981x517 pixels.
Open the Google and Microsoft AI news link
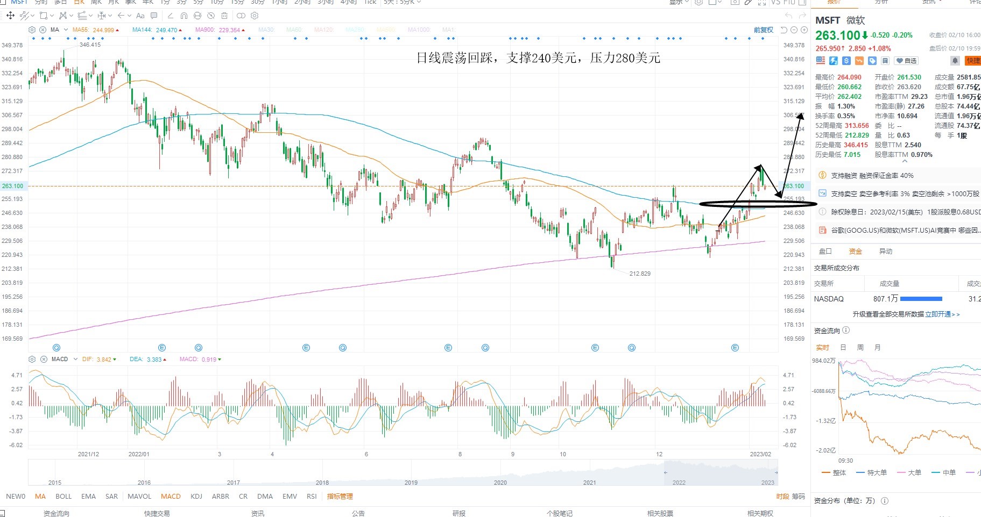(x=906, y=231)
